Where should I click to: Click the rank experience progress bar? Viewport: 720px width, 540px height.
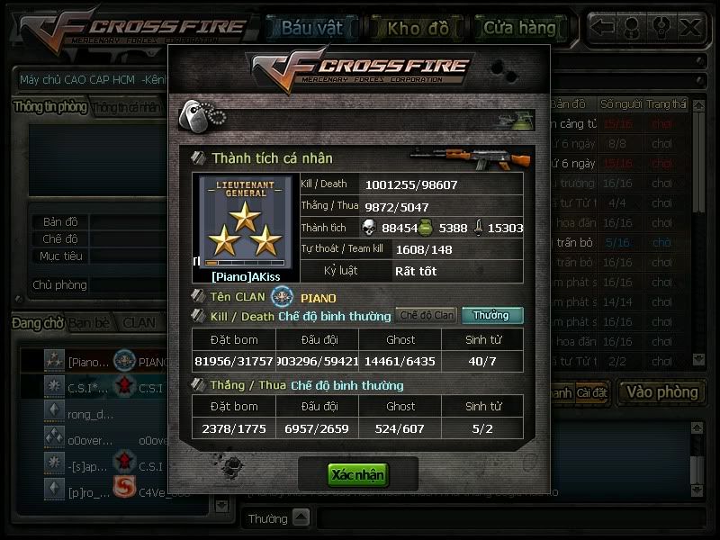click(245, 263)
